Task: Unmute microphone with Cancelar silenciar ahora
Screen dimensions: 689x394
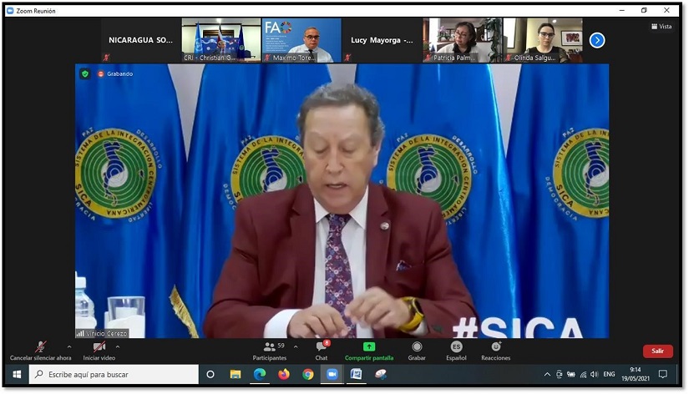Action: (x=40, y=351)
